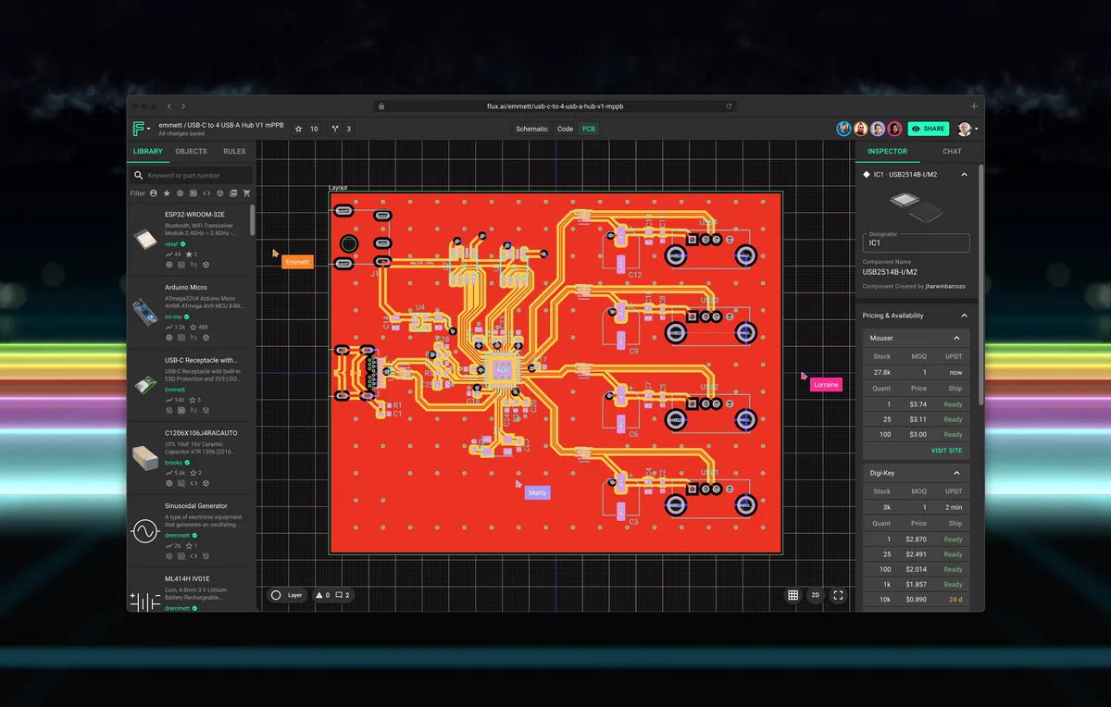Switch to the CHAT tab
This screenshot has width=1111, height=707.
point(952,151)
